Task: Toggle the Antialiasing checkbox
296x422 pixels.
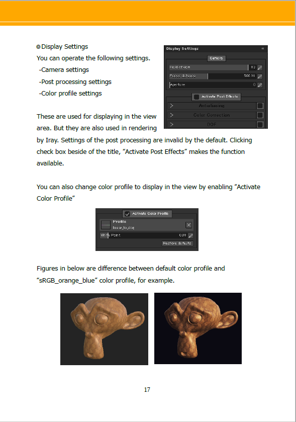Action: click(x=260, y=106)
